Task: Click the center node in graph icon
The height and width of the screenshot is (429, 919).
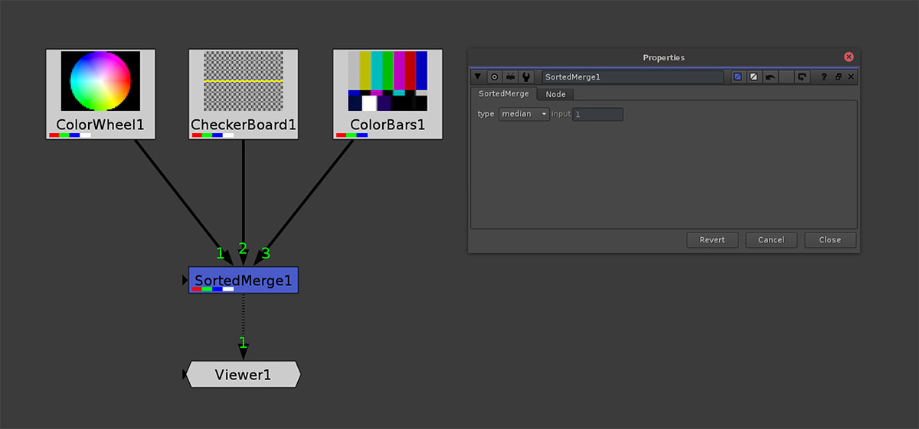Action: point(495,77)
